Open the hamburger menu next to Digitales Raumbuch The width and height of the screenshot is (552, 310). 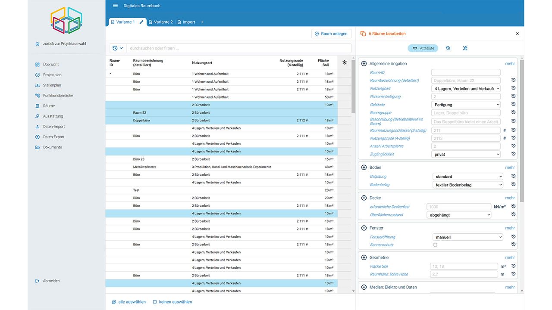point(115,6)
